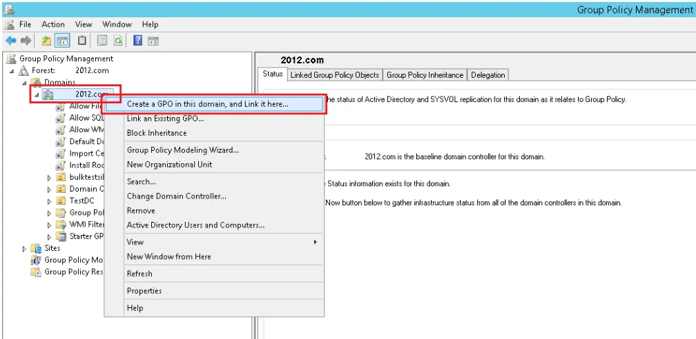Open the Window menu
The image size is (696, 339).
[x=117, y=24]
